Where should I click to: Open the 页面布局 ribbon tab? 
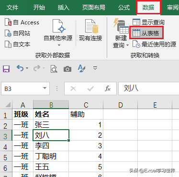94,8
